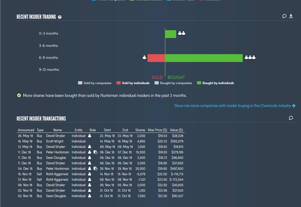Toggle the Sold by companies legend item

[x=95, y=83]
